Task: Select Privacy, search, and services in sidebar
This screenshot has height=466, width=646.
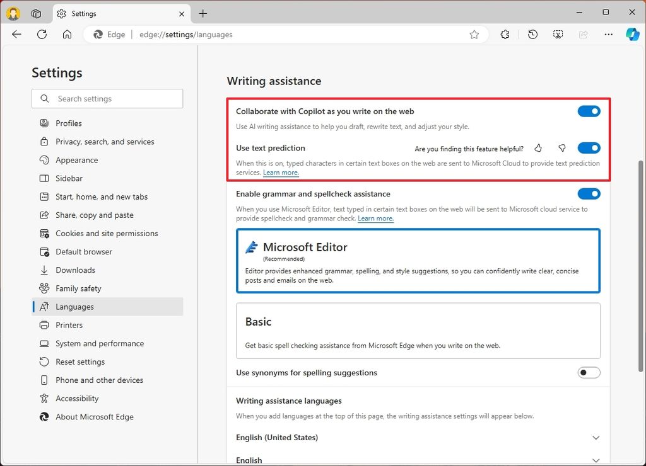Action: pyautogui.click(x=105, y=142)
